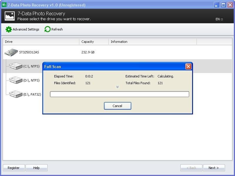Screen dimensions: 235x176
Task: Click the Back navigation button
Action: coord(191,168)
